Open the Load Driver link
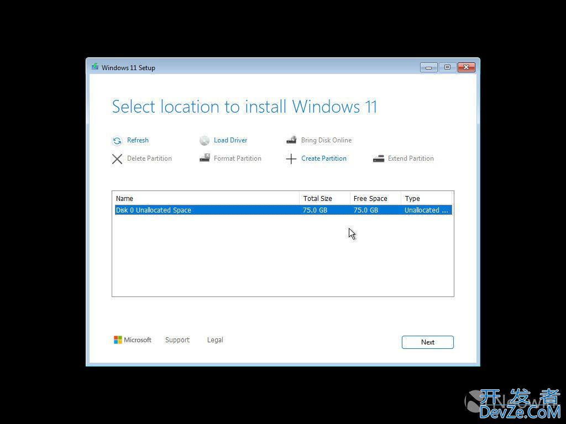 pyautogui.click(x=230, y=140)
